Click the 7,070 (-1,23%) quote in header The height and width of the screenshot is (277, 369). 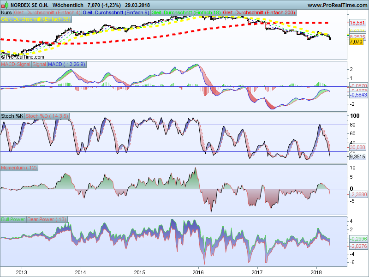[104, 5]
